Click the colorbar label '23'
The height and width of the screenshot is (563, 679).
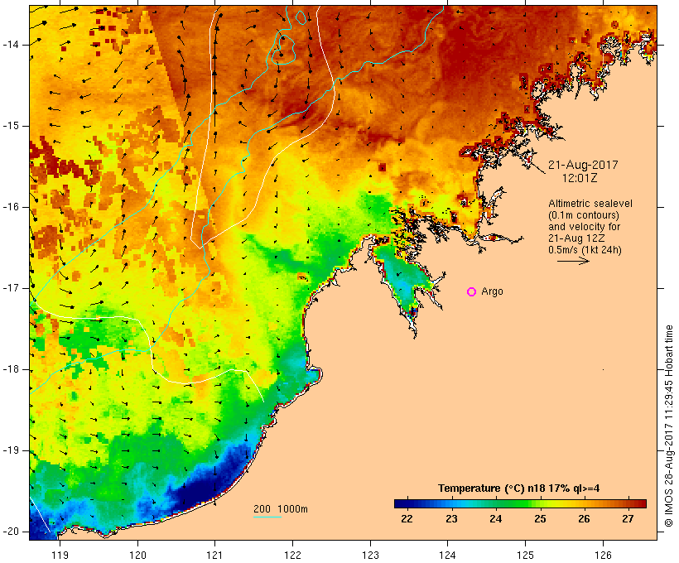pos(451,519)
